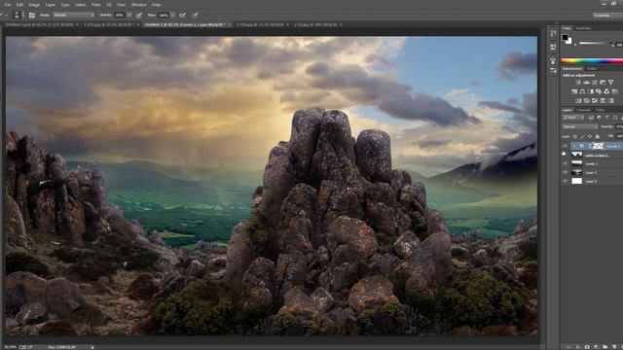Screen dimensions: 623x350
Task: Add a Brightness/Contrast adjustment
Action: click(578, 82)
